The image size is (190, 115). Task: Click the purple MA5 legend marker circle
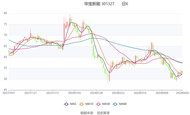click(x=66, y=104)
